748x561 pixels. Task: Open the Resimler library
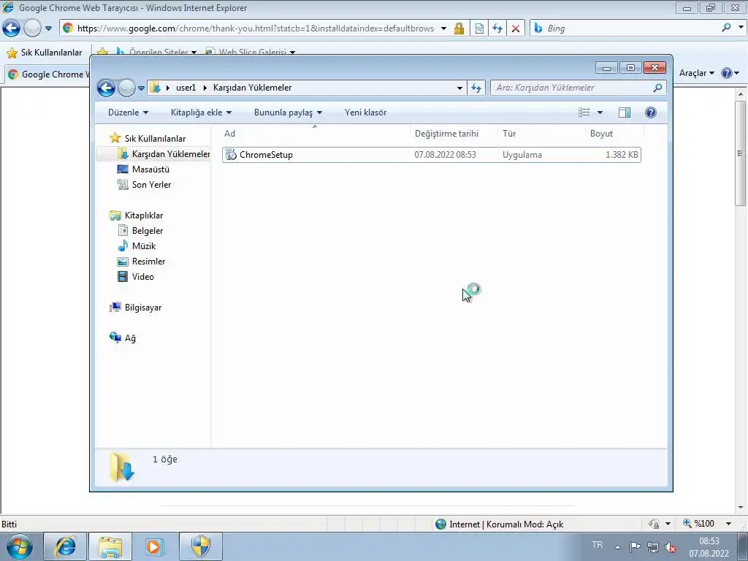click(x=148, y=262)
